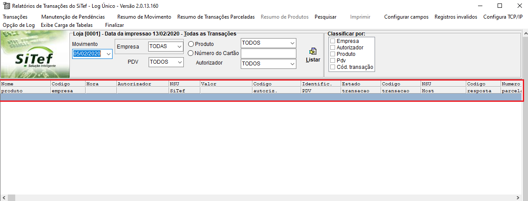Click the NSU SiTef column header

tap(185, 88)
